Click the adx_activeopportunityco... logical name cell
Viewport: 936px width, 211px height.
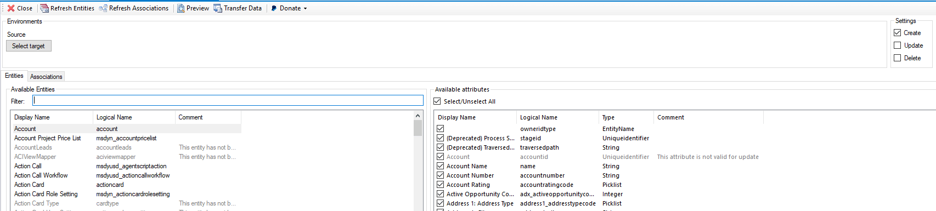557,194
